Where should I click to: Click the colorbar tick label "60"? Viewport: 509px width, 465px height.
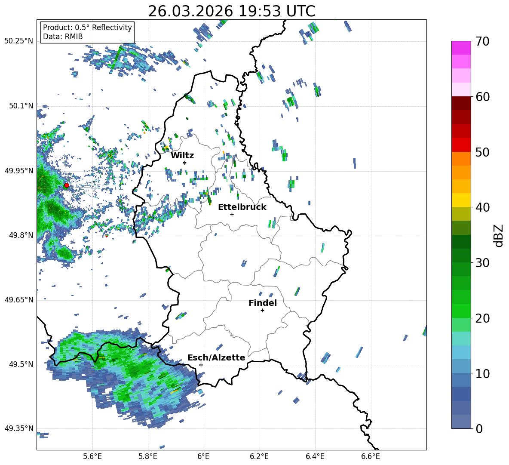click(x=482, y=97)
